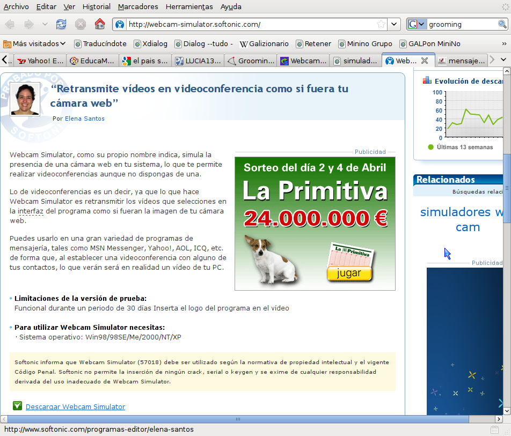The height and width of the screenshot is (436, 511).
Task: Open the GALPon MiniNo bookmark
Action: (x=430, y=43)
